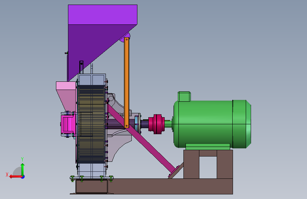Click the orange vertical support bar
307x199 pixels.
pos(126,83)
